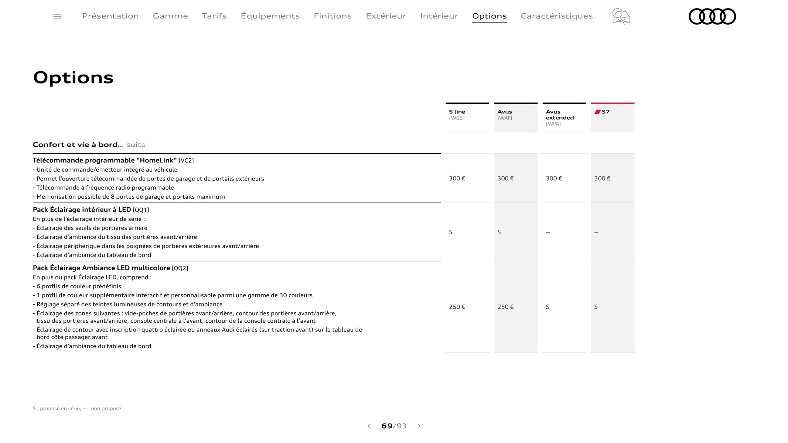Select the active Options tab
The width and height of the screenshot is (788, 443).
point(489,16)
